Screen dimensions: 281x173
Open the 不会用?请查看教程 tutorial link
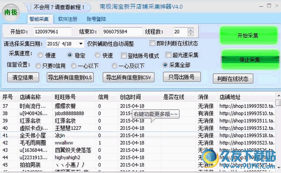[x=59, y=7]
